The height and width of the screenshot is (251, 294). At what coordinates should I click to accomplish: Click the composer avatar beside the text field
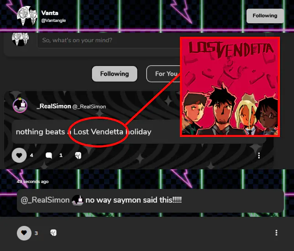click(20, 39)
